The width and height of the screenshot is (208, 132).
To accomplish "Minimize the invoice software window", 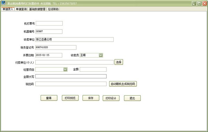I will (x=194, y=3).
